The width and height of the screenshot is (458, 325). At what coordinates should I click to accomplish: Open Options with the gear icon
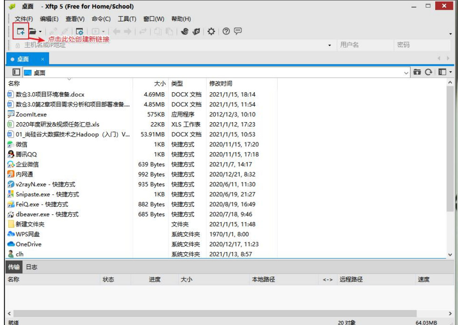coord(211,31)
